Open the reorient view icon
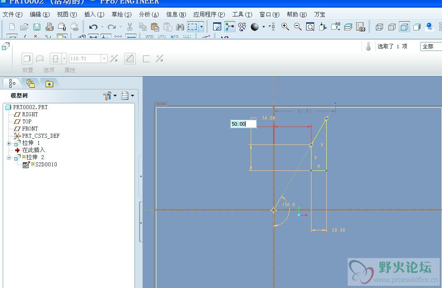This screenshot has height=288, width=442. coord(323,27)
